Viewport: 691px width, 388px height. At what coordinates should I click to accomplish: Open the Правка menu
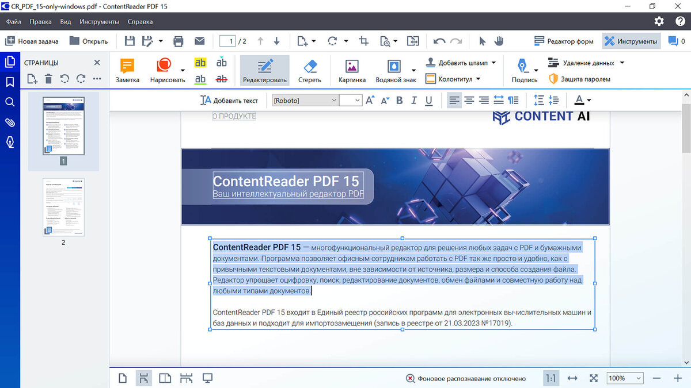[42, 21]
